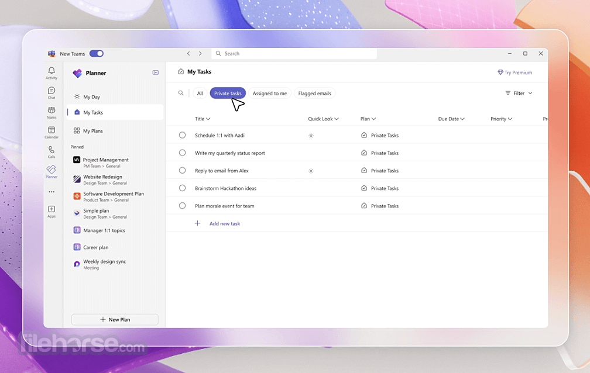Open the Chat icon in sidebar
This screenshot has width=590, height=373.
(x=52, y=91)
